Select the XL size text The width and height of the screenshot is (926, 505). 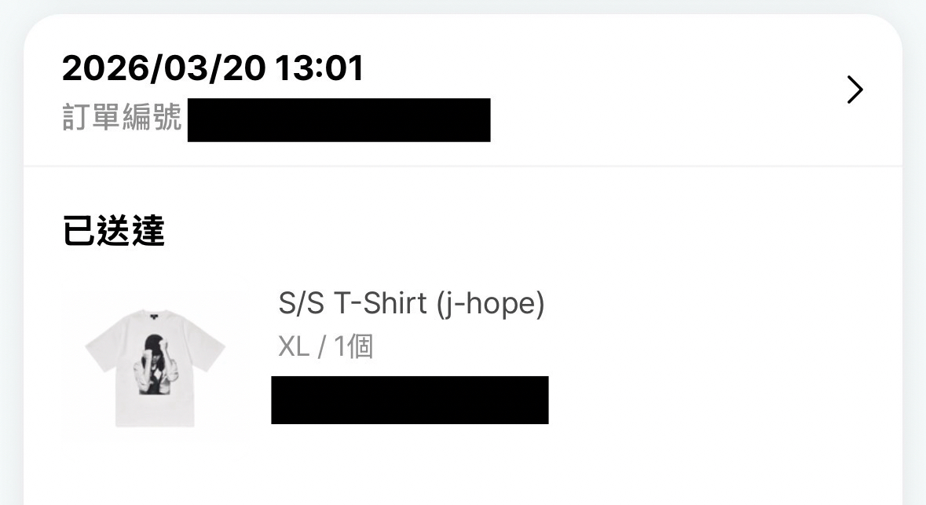tap(294, 346)
